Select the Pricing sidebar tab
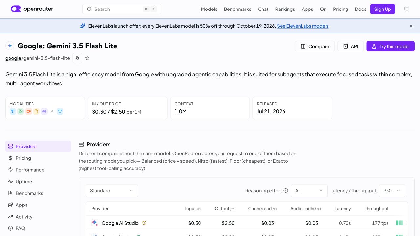Image resolution: width=420 pixels, height=236 pixels. point(38,158)
